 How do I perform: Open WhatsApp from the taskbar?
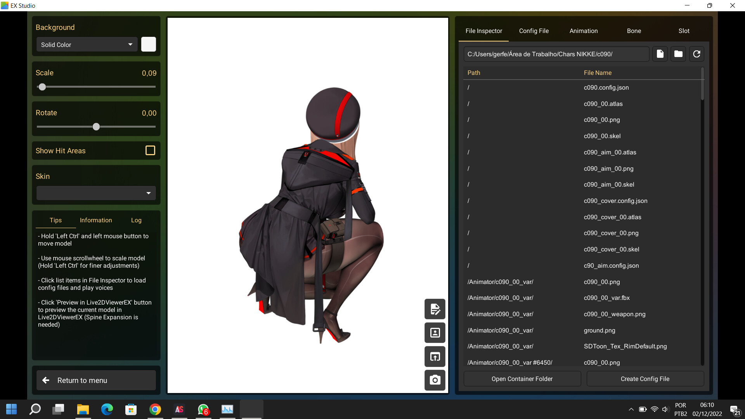203,409
